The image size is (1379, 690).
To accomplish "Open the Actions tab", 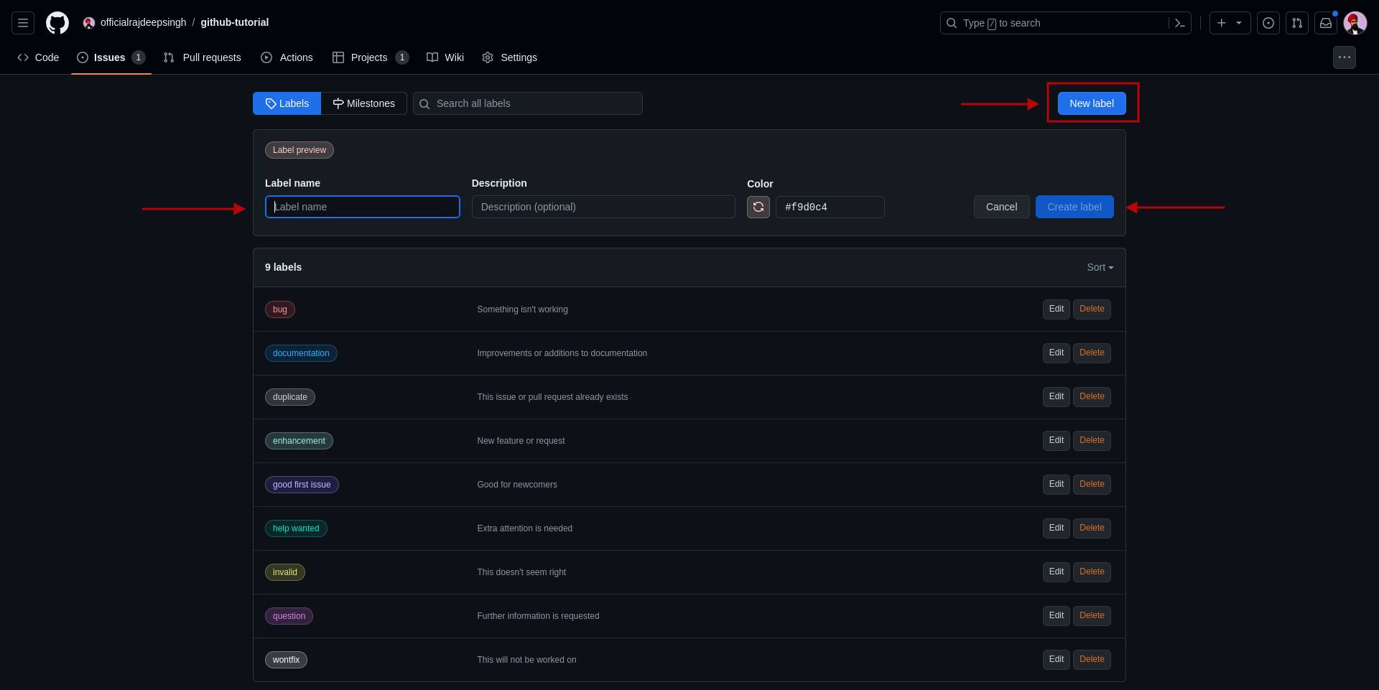I will point(287,57).
